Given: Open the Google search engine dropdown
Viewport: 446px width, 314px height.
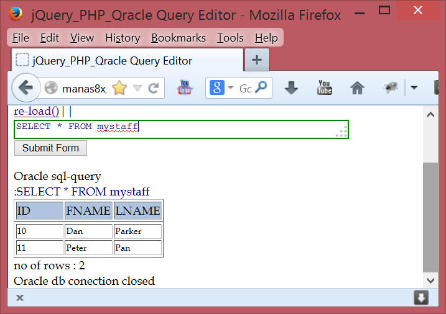Looking at the screenshot, I should click(x=221, y=88).
